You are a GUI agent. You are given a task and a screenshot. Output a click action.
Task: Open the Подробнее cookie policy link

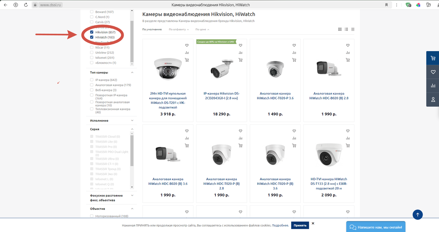(280, 226)
